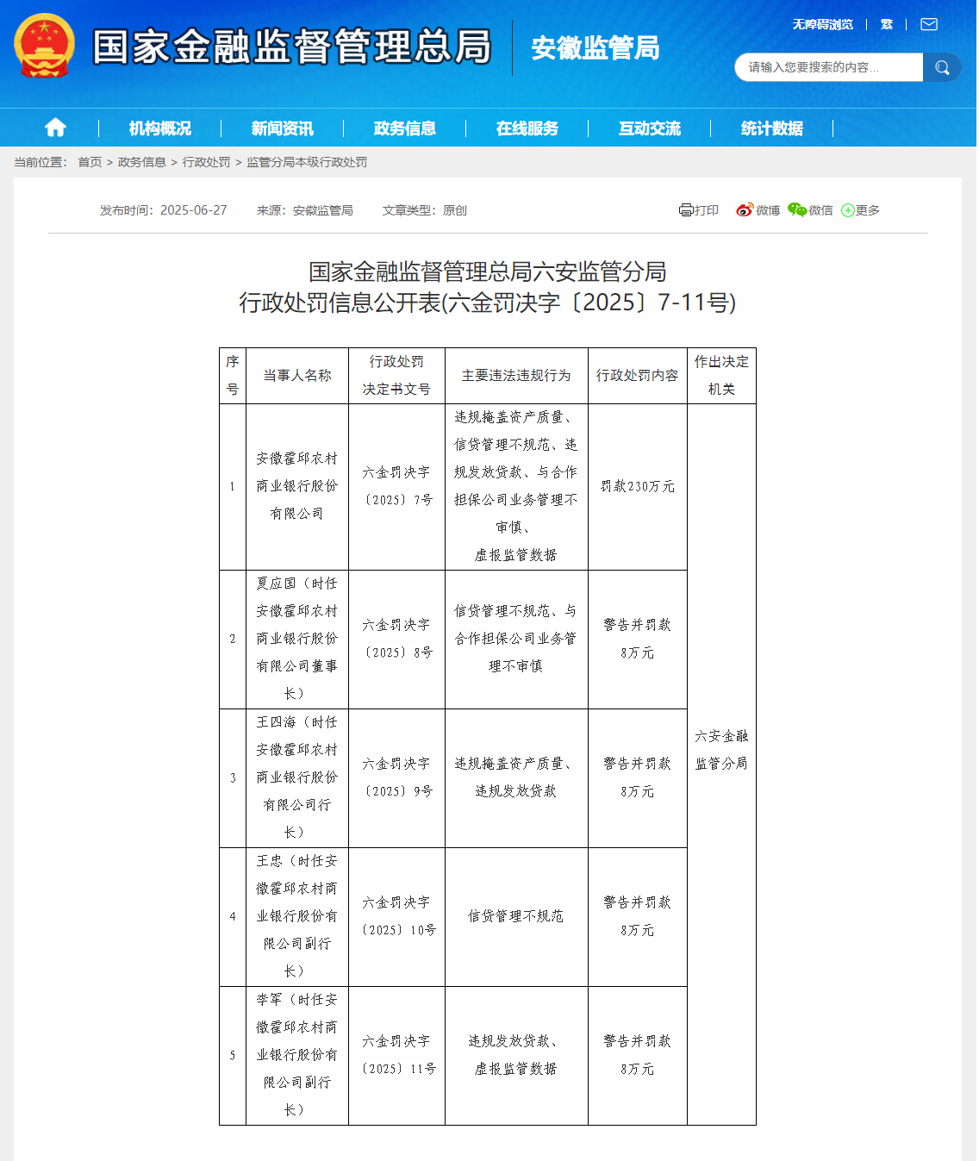
Task: Open the mail envelope icon
Action: [x=929, y=24]
